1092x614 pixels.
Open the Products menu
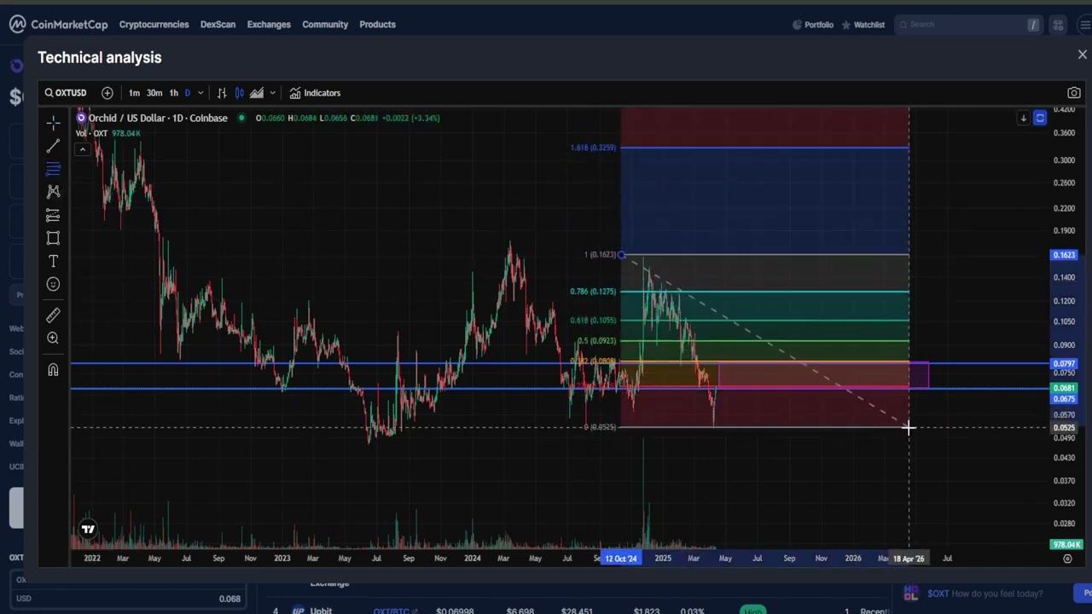(377, 25)
